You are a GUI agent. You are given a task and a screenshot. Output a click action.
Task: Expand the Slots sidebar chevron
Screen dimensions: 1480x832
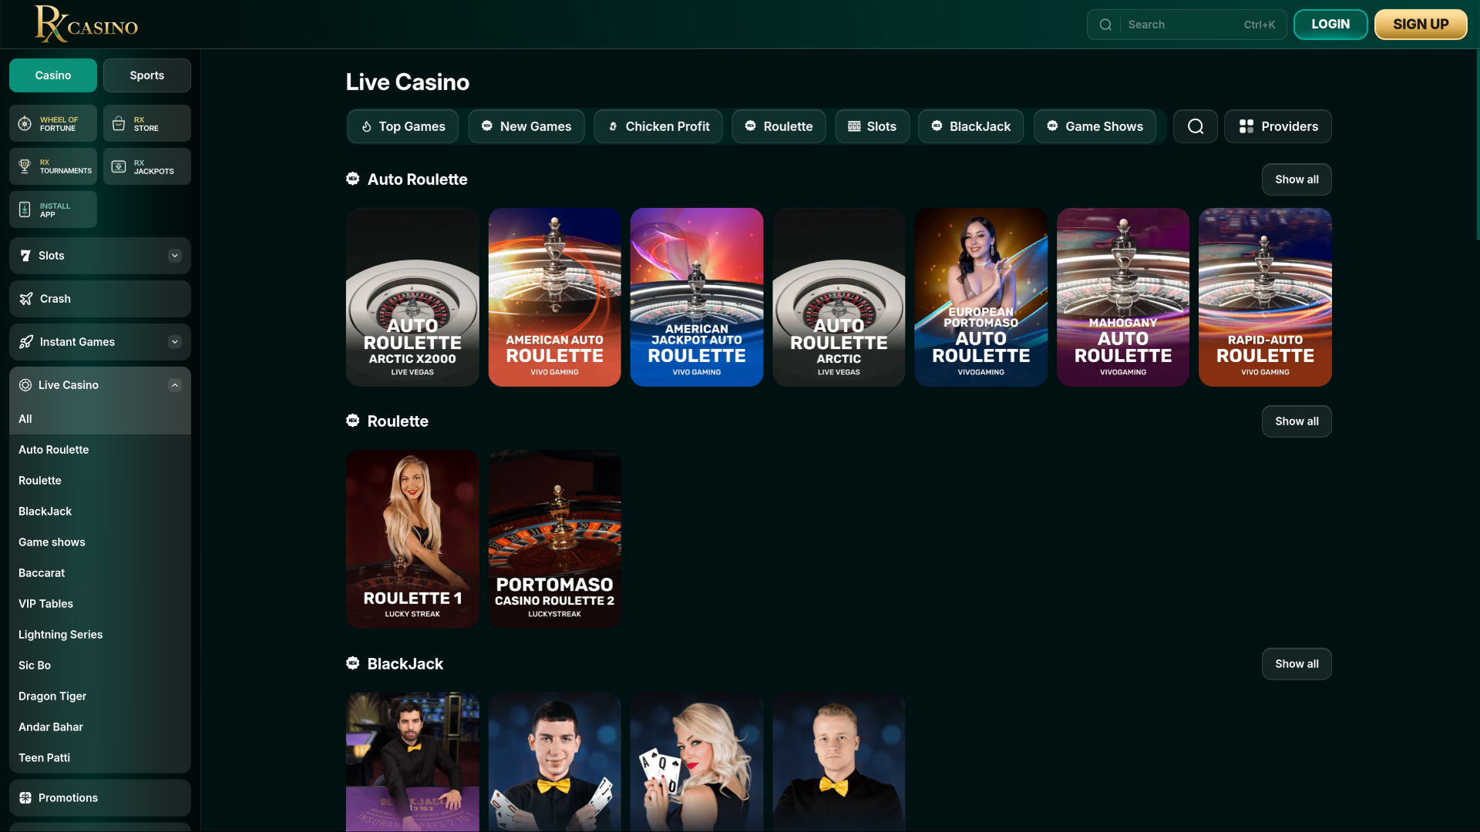click(175, 256)
